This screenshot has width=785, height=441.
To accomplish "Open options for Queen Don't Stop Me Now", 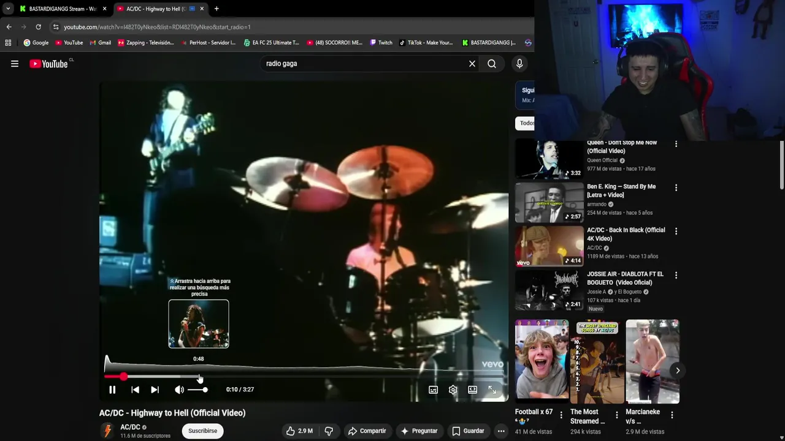I will tap(676, 144).
